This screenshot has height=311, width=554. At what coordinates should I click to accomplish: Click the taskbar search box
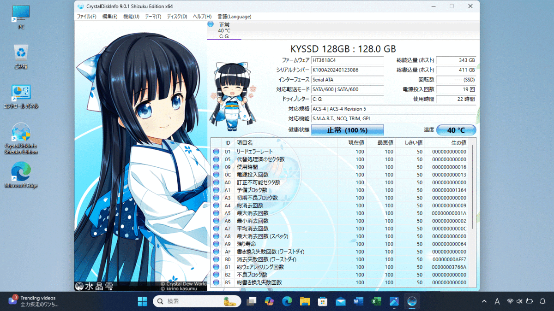[197, 301]
